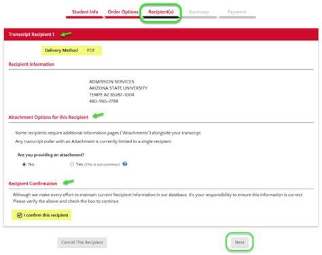
Task: Click the Recipient Confirmation heading
Action: click(x=33, y=184)
